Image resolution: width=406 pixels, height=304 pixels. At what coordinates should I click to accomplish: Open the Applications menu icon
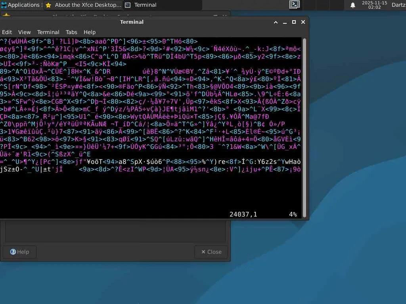click(x=4, y=5)
